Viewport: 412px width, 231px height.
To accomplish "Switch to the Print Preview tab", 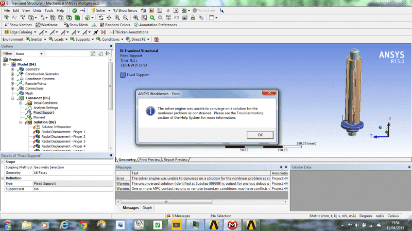I will click(x=150, y=159).
